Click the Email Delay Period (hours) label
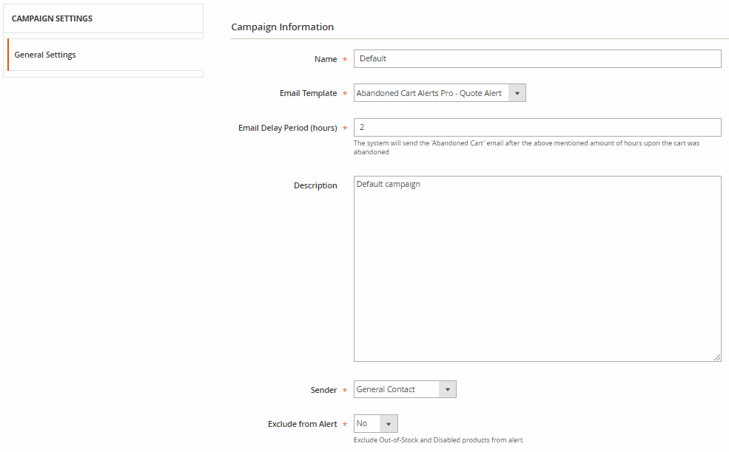This screenshot has height=452, width=729. 288,128
